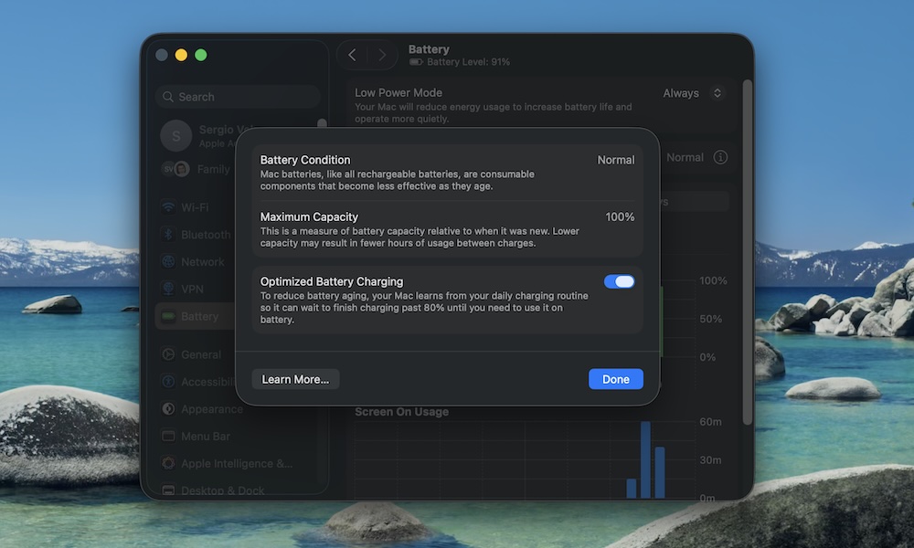Select Menu Bar in the sidebar
914x548 pixels.
[x=200, y=436]
